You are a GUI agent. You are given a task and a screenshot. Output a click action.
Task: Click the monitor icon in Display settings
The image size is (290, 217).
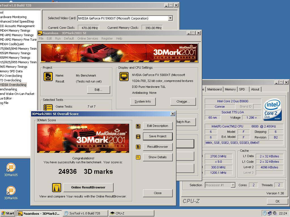point(124,77)
